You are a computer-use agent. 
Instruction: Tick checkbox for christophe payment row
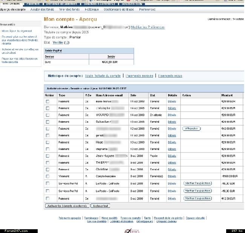click(47, 108)
